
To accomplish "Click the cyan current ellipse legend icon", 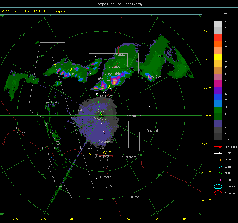I will tap(218, 186).
